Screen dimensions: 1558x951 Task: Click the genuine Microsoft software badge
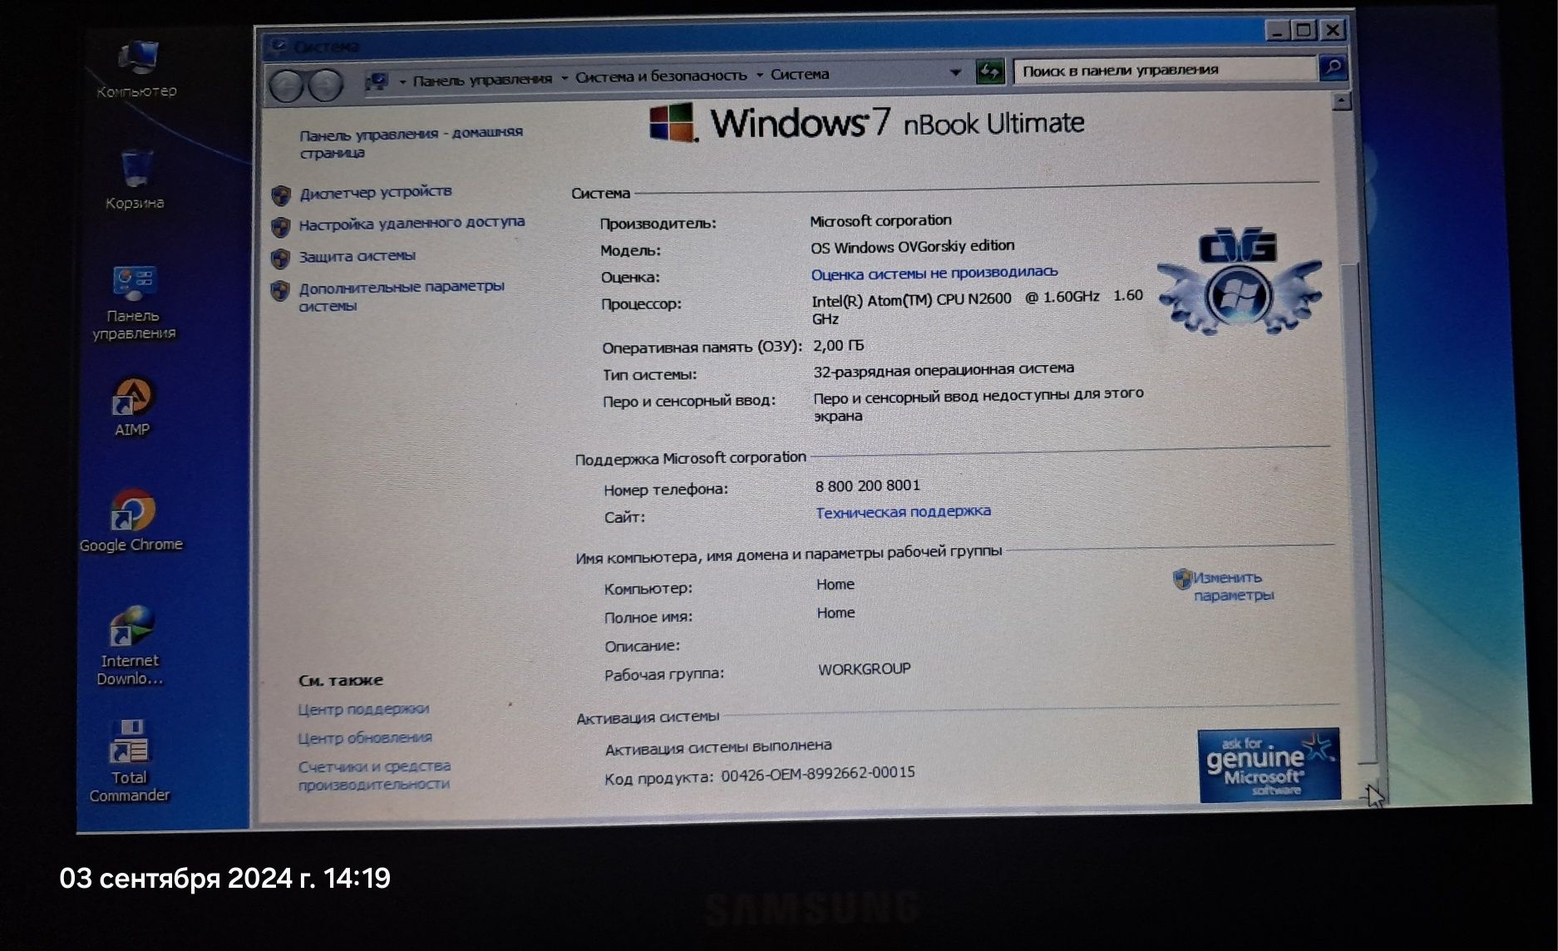tap(1269, 765)
